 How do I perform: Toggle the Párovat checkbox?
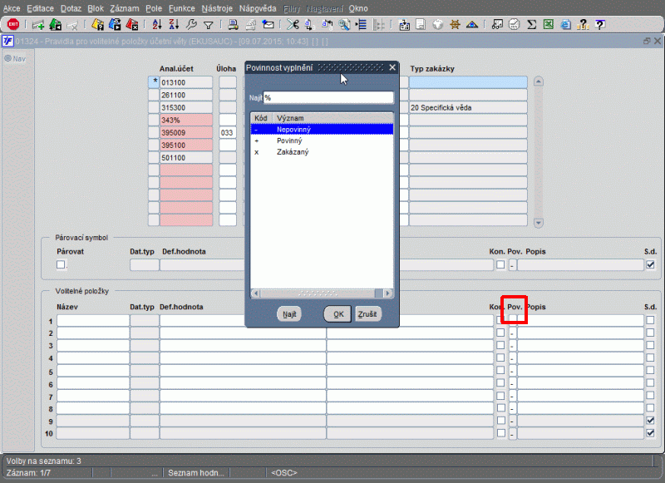pos(61,264)
